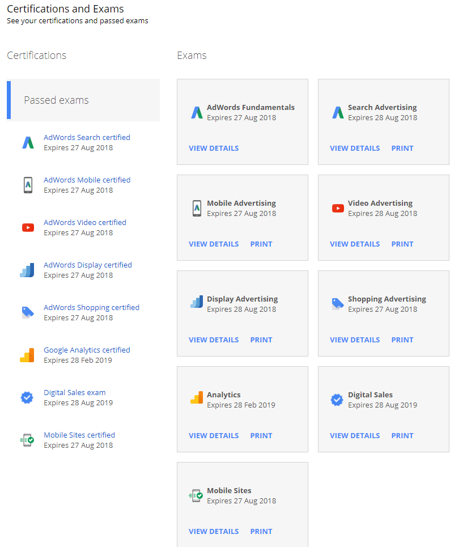Click the 'AdWords Fundamentals' card title
467x547 pixels.
[251, 108]
